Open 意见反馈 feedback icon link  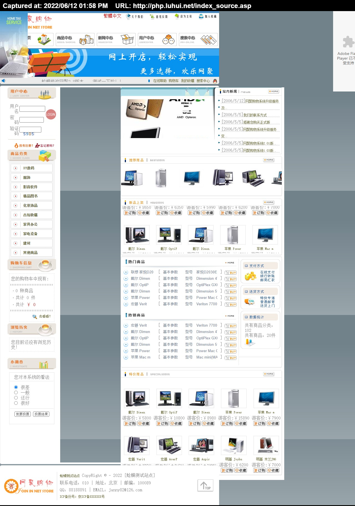pos(159,17)
